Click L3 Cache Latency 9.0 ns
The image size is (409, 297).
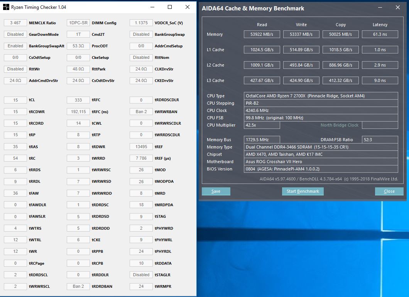click(380, 80)
